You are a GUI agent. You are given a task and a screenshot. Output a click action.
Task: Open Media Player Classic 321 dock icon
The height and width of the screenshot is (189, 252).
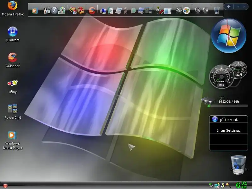click(47, 10)
